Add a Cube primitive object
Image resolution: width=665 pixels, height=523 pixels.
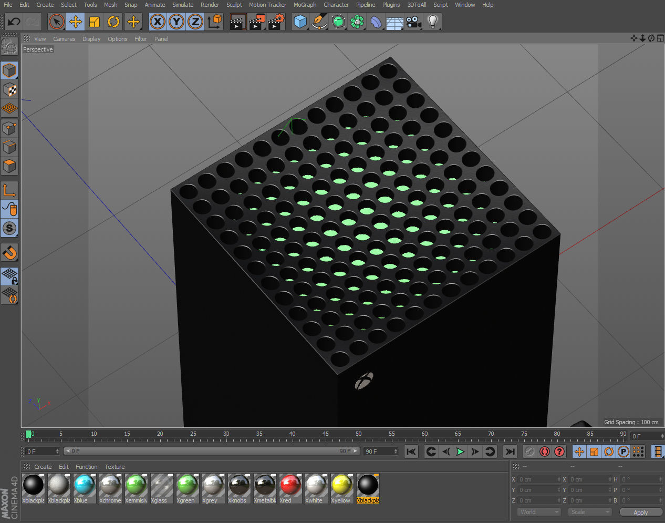coord(300,22)
